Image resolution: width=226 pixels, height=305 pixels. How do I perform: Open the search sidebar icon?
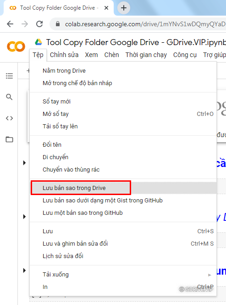tap(9, 97)
